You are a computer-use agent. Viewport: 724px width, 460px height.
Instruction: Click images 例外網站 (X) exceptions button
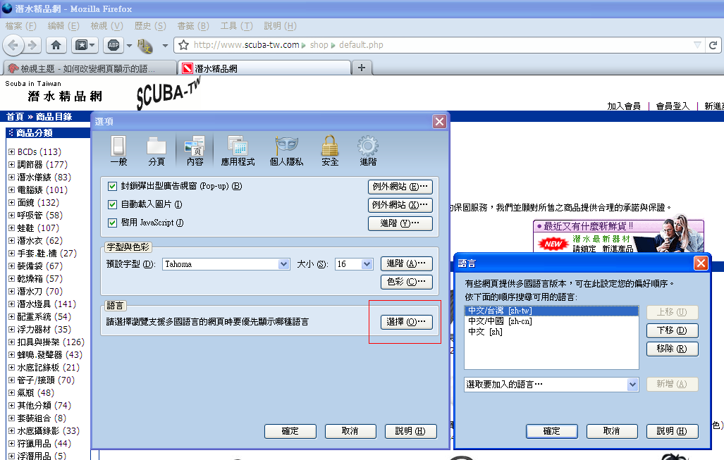[x=400, y=205]
